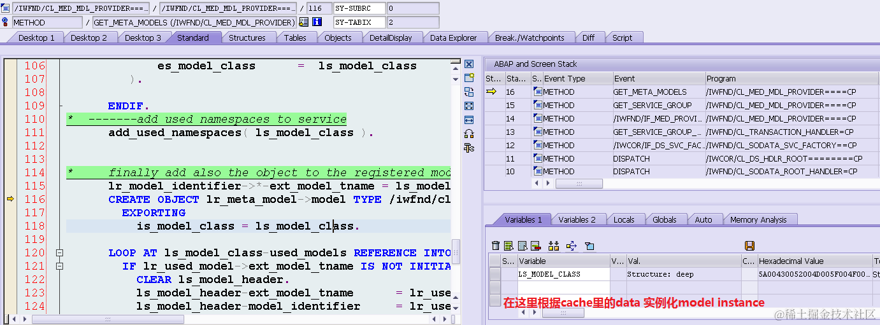Open the Script tab
Viewport: 880px width, 325px height.
(623, 38)
